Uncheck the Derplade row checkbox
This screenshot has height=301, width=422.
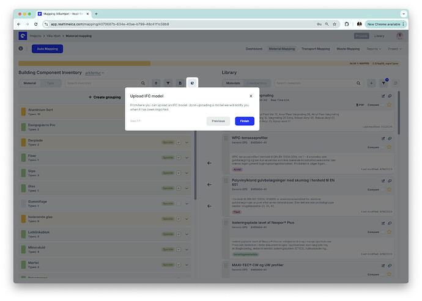tap(179, 142)
